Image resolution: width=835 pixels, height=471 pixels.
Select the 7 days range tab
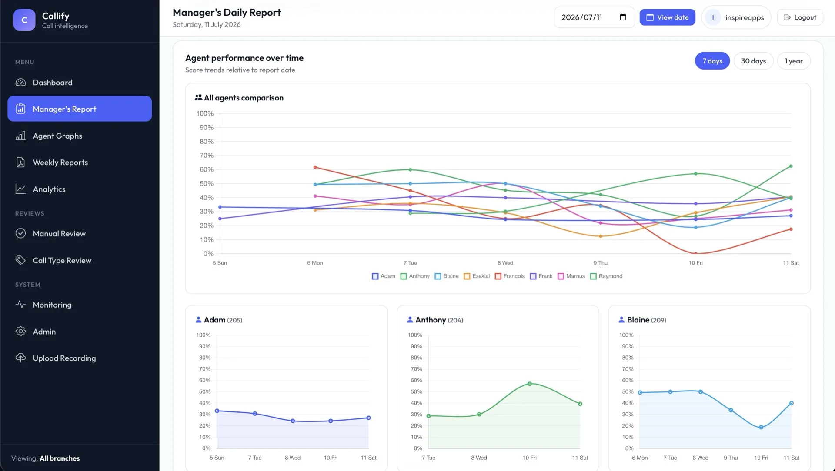coord(712,61)
